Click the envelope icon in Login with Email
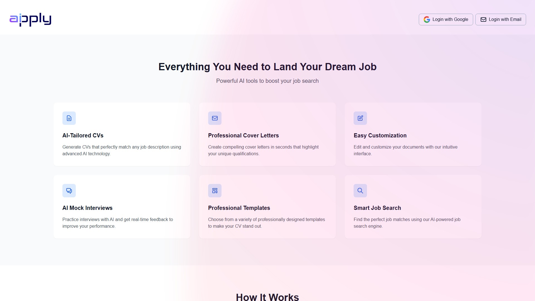 click(483, 20)
